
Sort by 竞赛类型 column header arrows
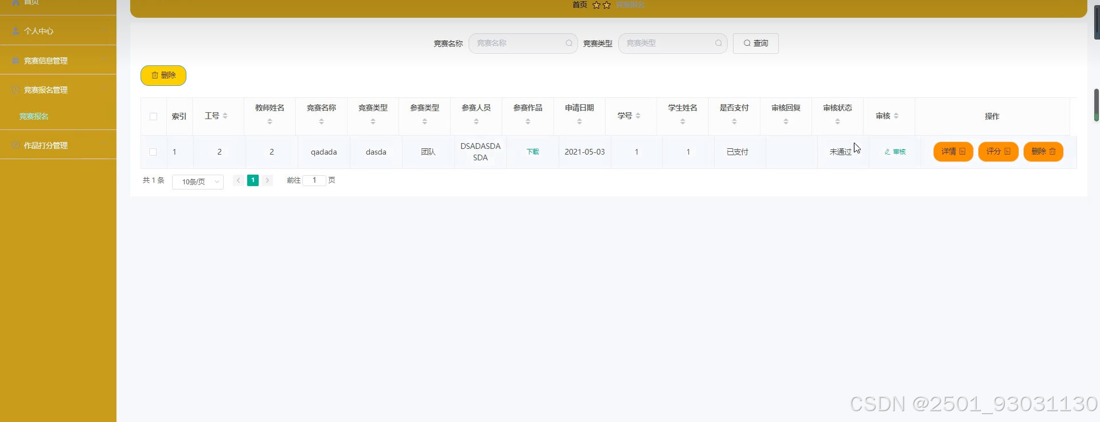373,121
